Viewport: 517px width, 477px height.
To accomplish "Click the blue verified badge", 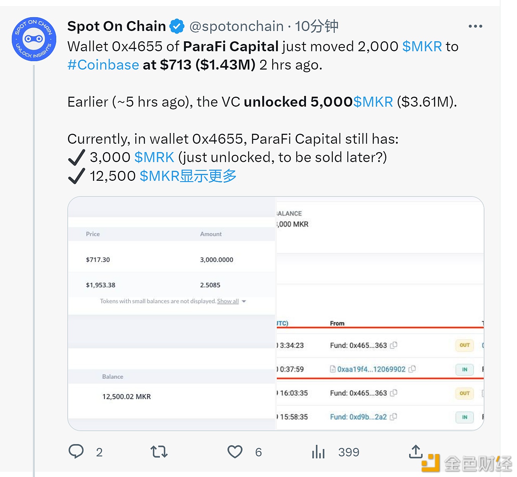I will (177, 26).
